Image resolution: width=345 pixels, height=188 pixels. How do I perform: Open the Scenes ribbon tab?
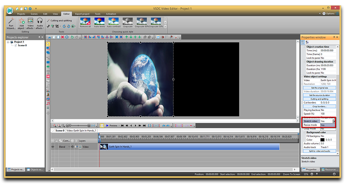click(34, 14)
